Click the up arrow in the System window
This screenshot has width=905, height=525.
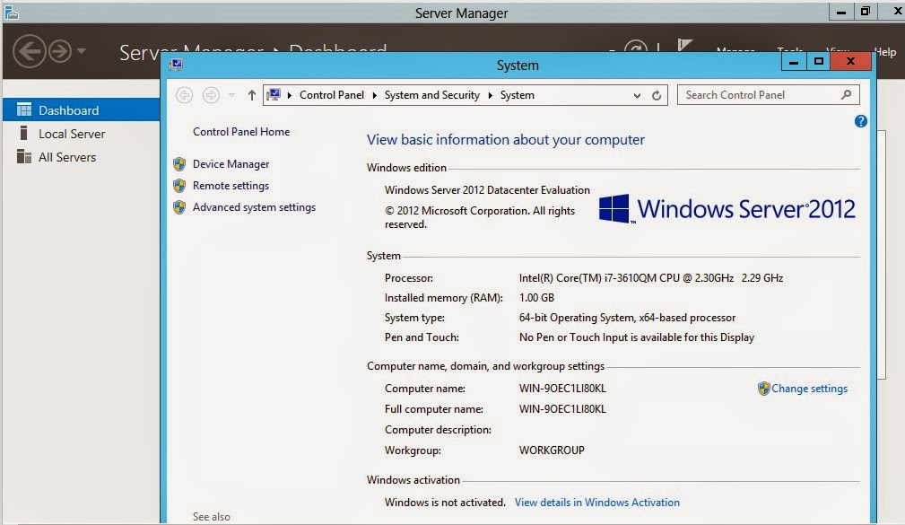(251, 95)
